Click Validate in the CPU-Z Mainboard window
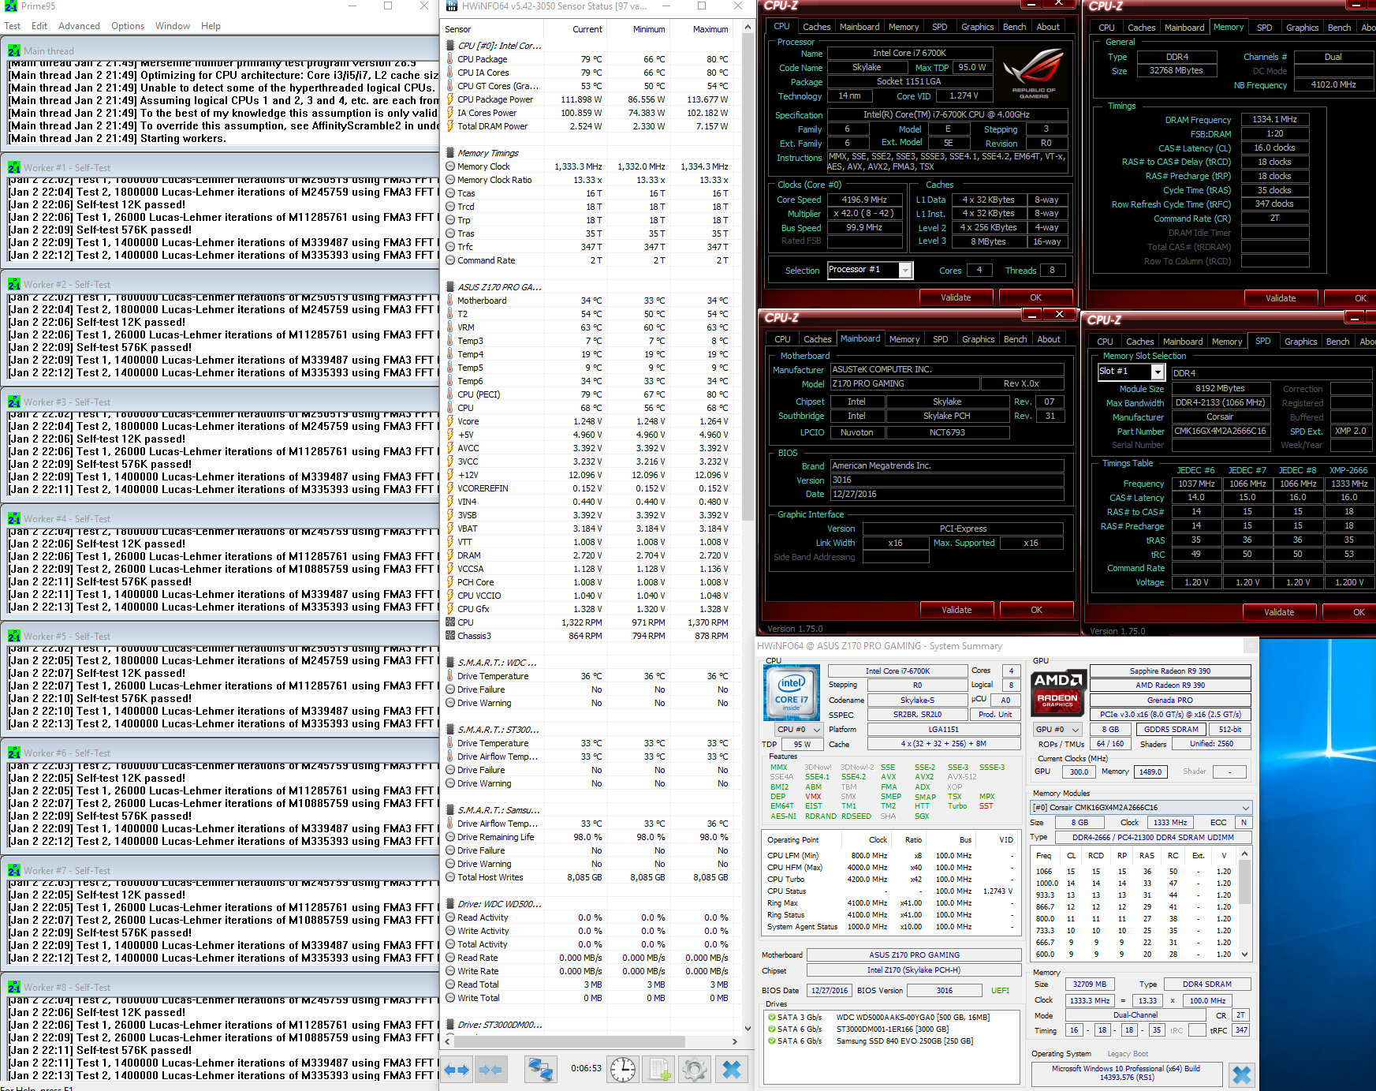The width and height of the screenshot is (1376, 1091). (x=956, y=610)
